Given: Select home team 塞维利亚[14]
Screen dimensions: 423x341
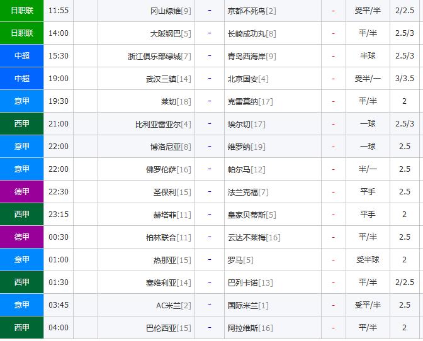Looking at the screenshot, I should point(168,282).
